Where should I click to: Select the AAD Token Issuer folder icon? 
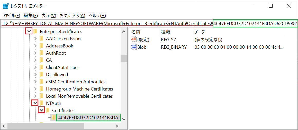(41, 39)
